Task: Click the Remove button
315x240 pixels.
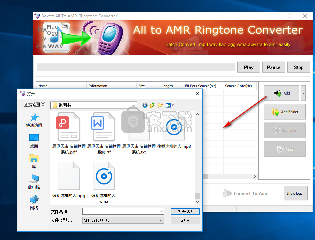Action: pos(285,130)
